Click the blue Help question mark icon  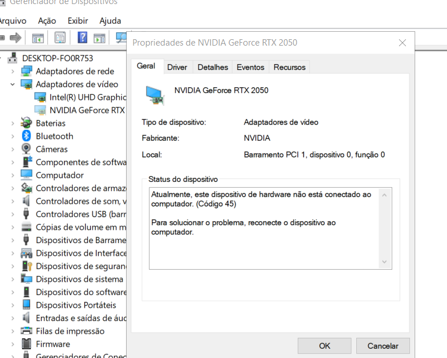click(x=82, y=38)
